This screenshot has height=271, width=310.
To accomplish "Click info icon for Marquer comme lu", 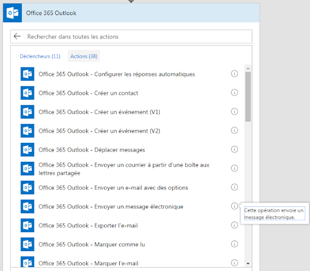I will (234, 244).
